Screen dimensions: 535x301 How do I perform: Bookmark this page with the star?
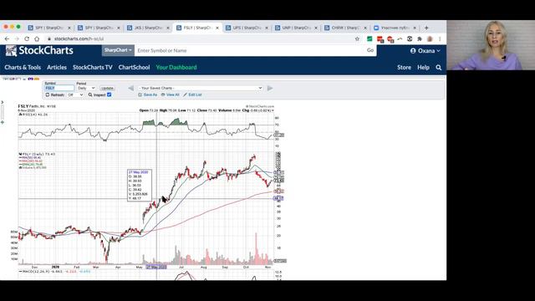pos(357,39)
